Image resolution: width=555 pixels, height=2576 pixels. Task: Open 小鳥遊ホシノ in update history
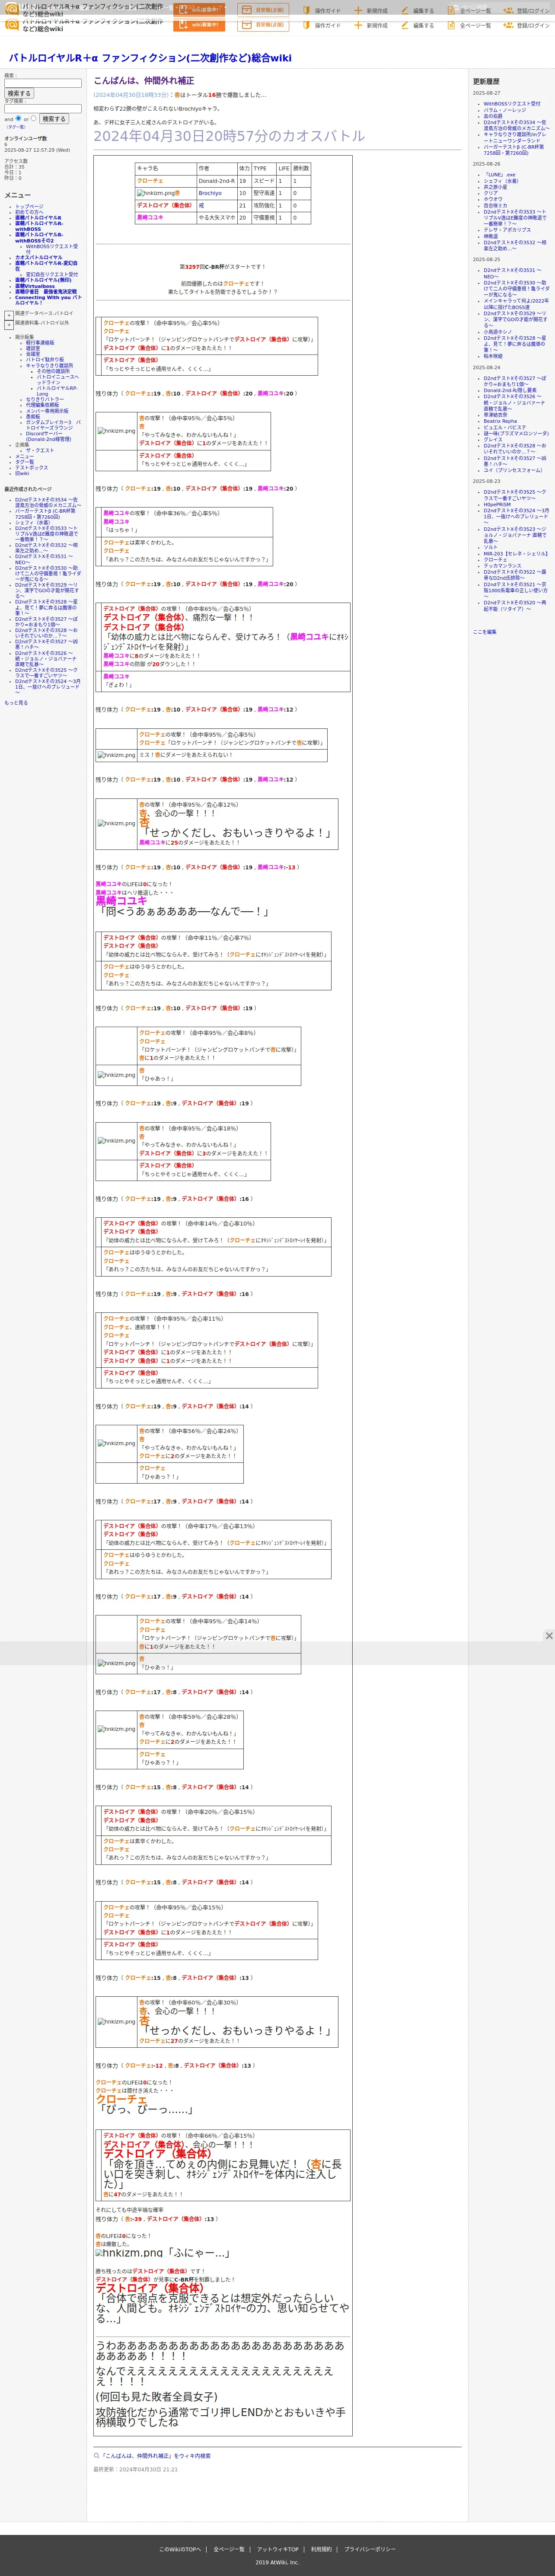click(x=497, y=332)
